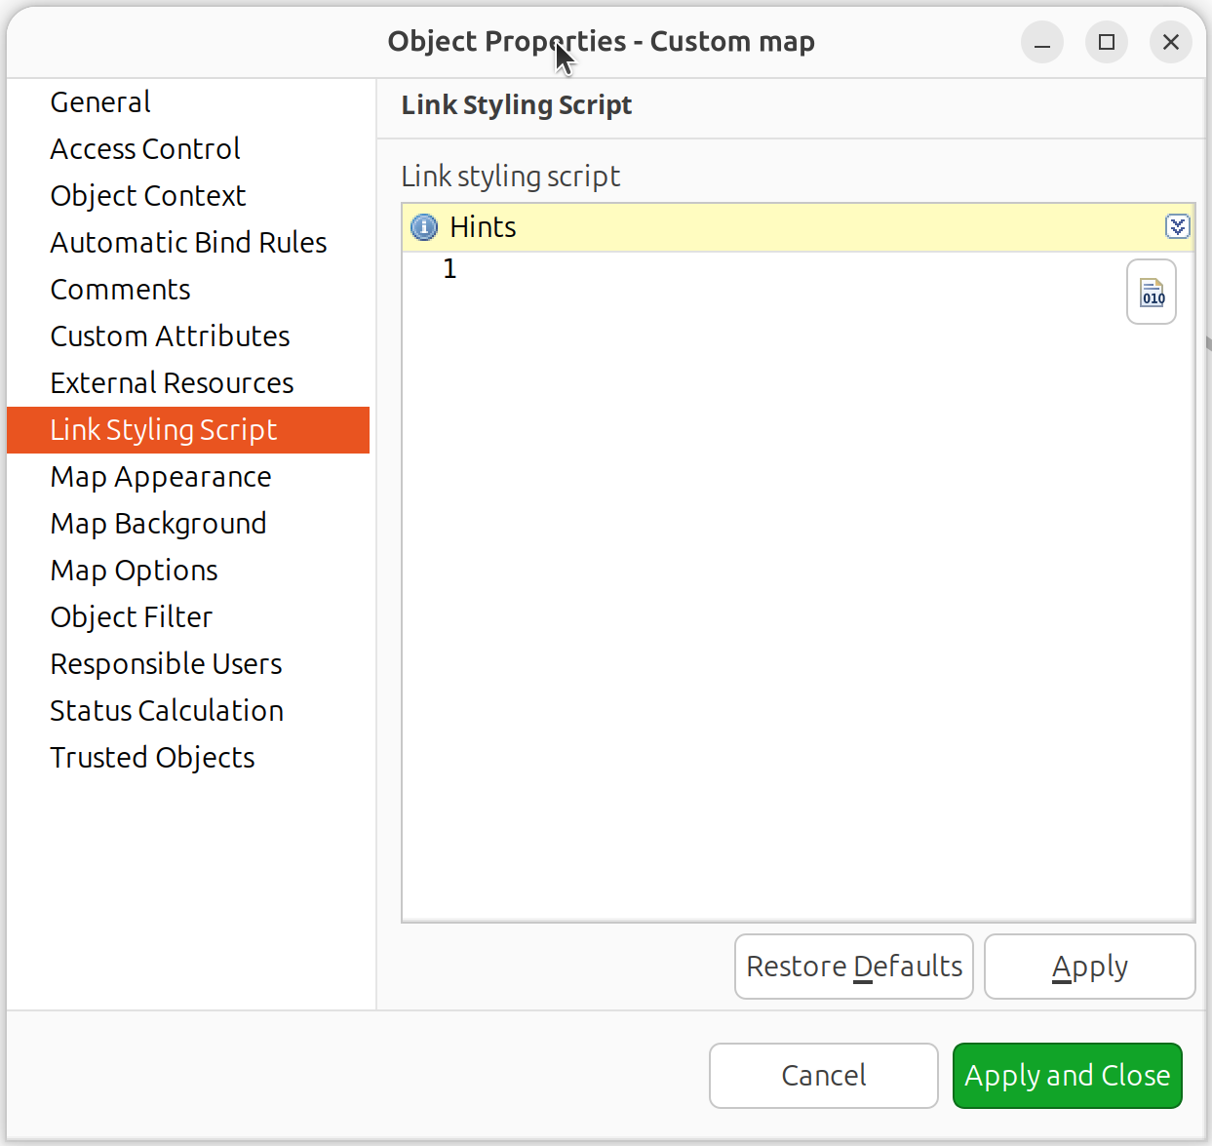
Task: Click Restore Defaults
Action: (853, 966)
